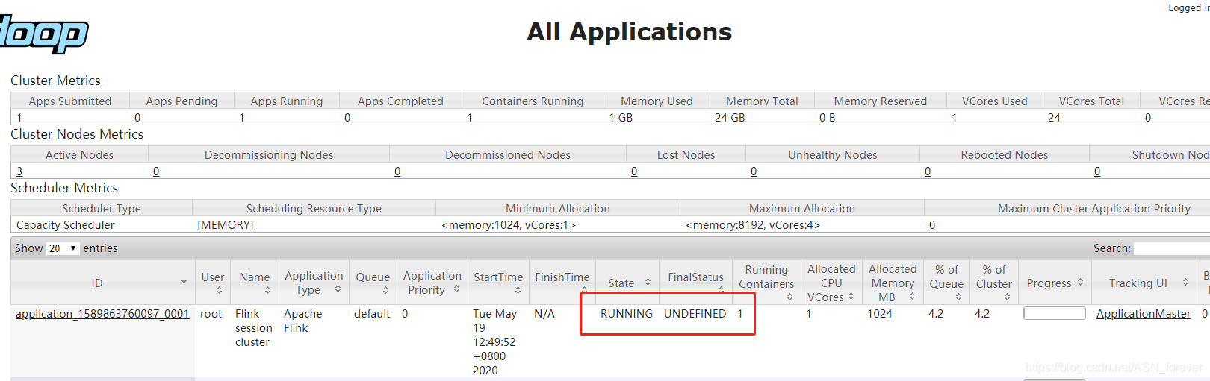This screenshot has height=381, width=1210.
Task: Select the Capacity Scheduler value
Action: (x=66, y=225)
